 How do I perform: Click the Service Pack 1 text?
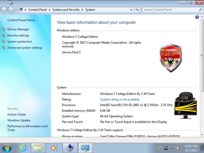[71, 52]
